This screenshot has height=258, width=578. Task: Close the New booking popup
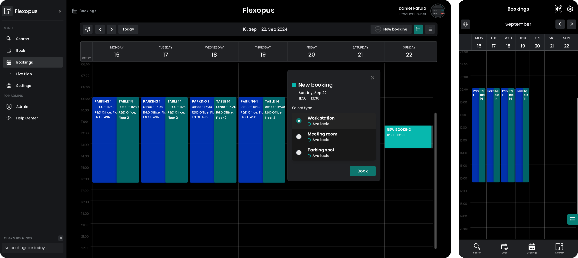click(x=372, y=78)
